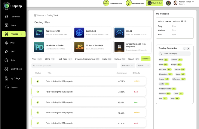This screenshot has width=199, height=129.
Task: Filter by the Sorting topic tag
Action: [x=120, y=59]
